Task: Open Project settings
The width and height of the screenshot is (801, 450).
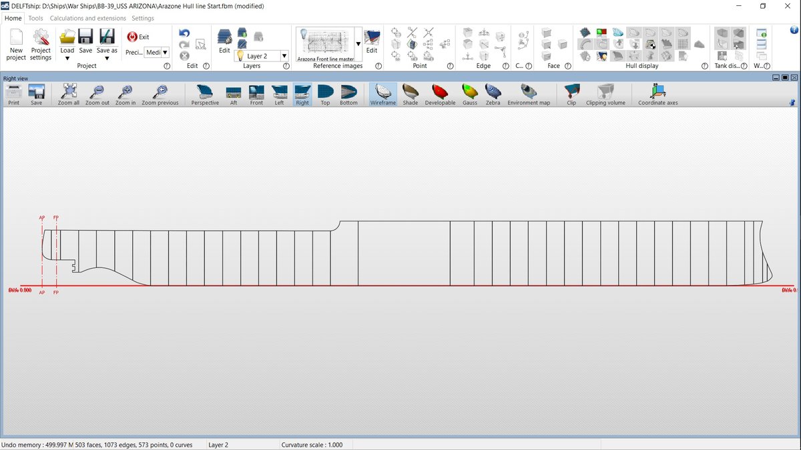Action: pos(41,44)
